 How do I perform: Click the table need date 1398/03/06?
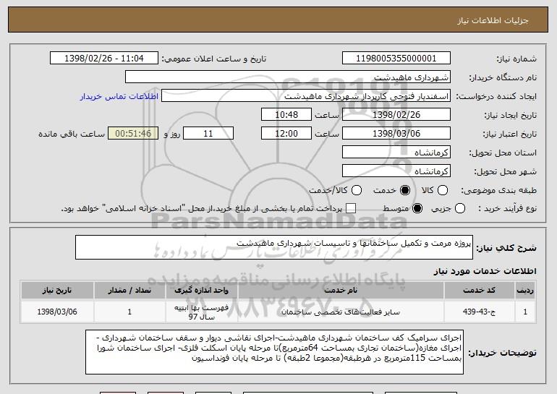(x=57, y=312)
